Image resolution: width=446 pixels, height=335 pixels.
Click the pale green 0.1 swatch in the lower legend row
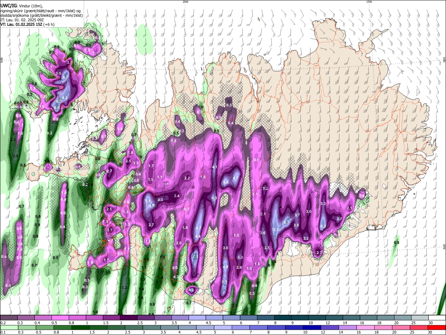tap(9, 327)
